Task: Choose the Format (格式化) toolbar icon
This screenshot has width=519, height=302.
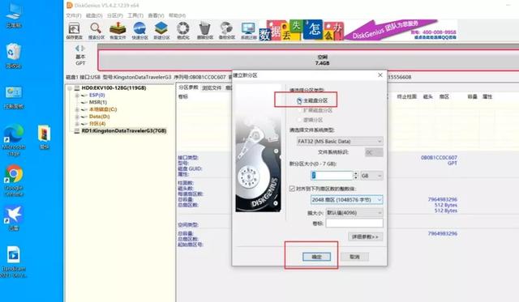Action: 183,31
